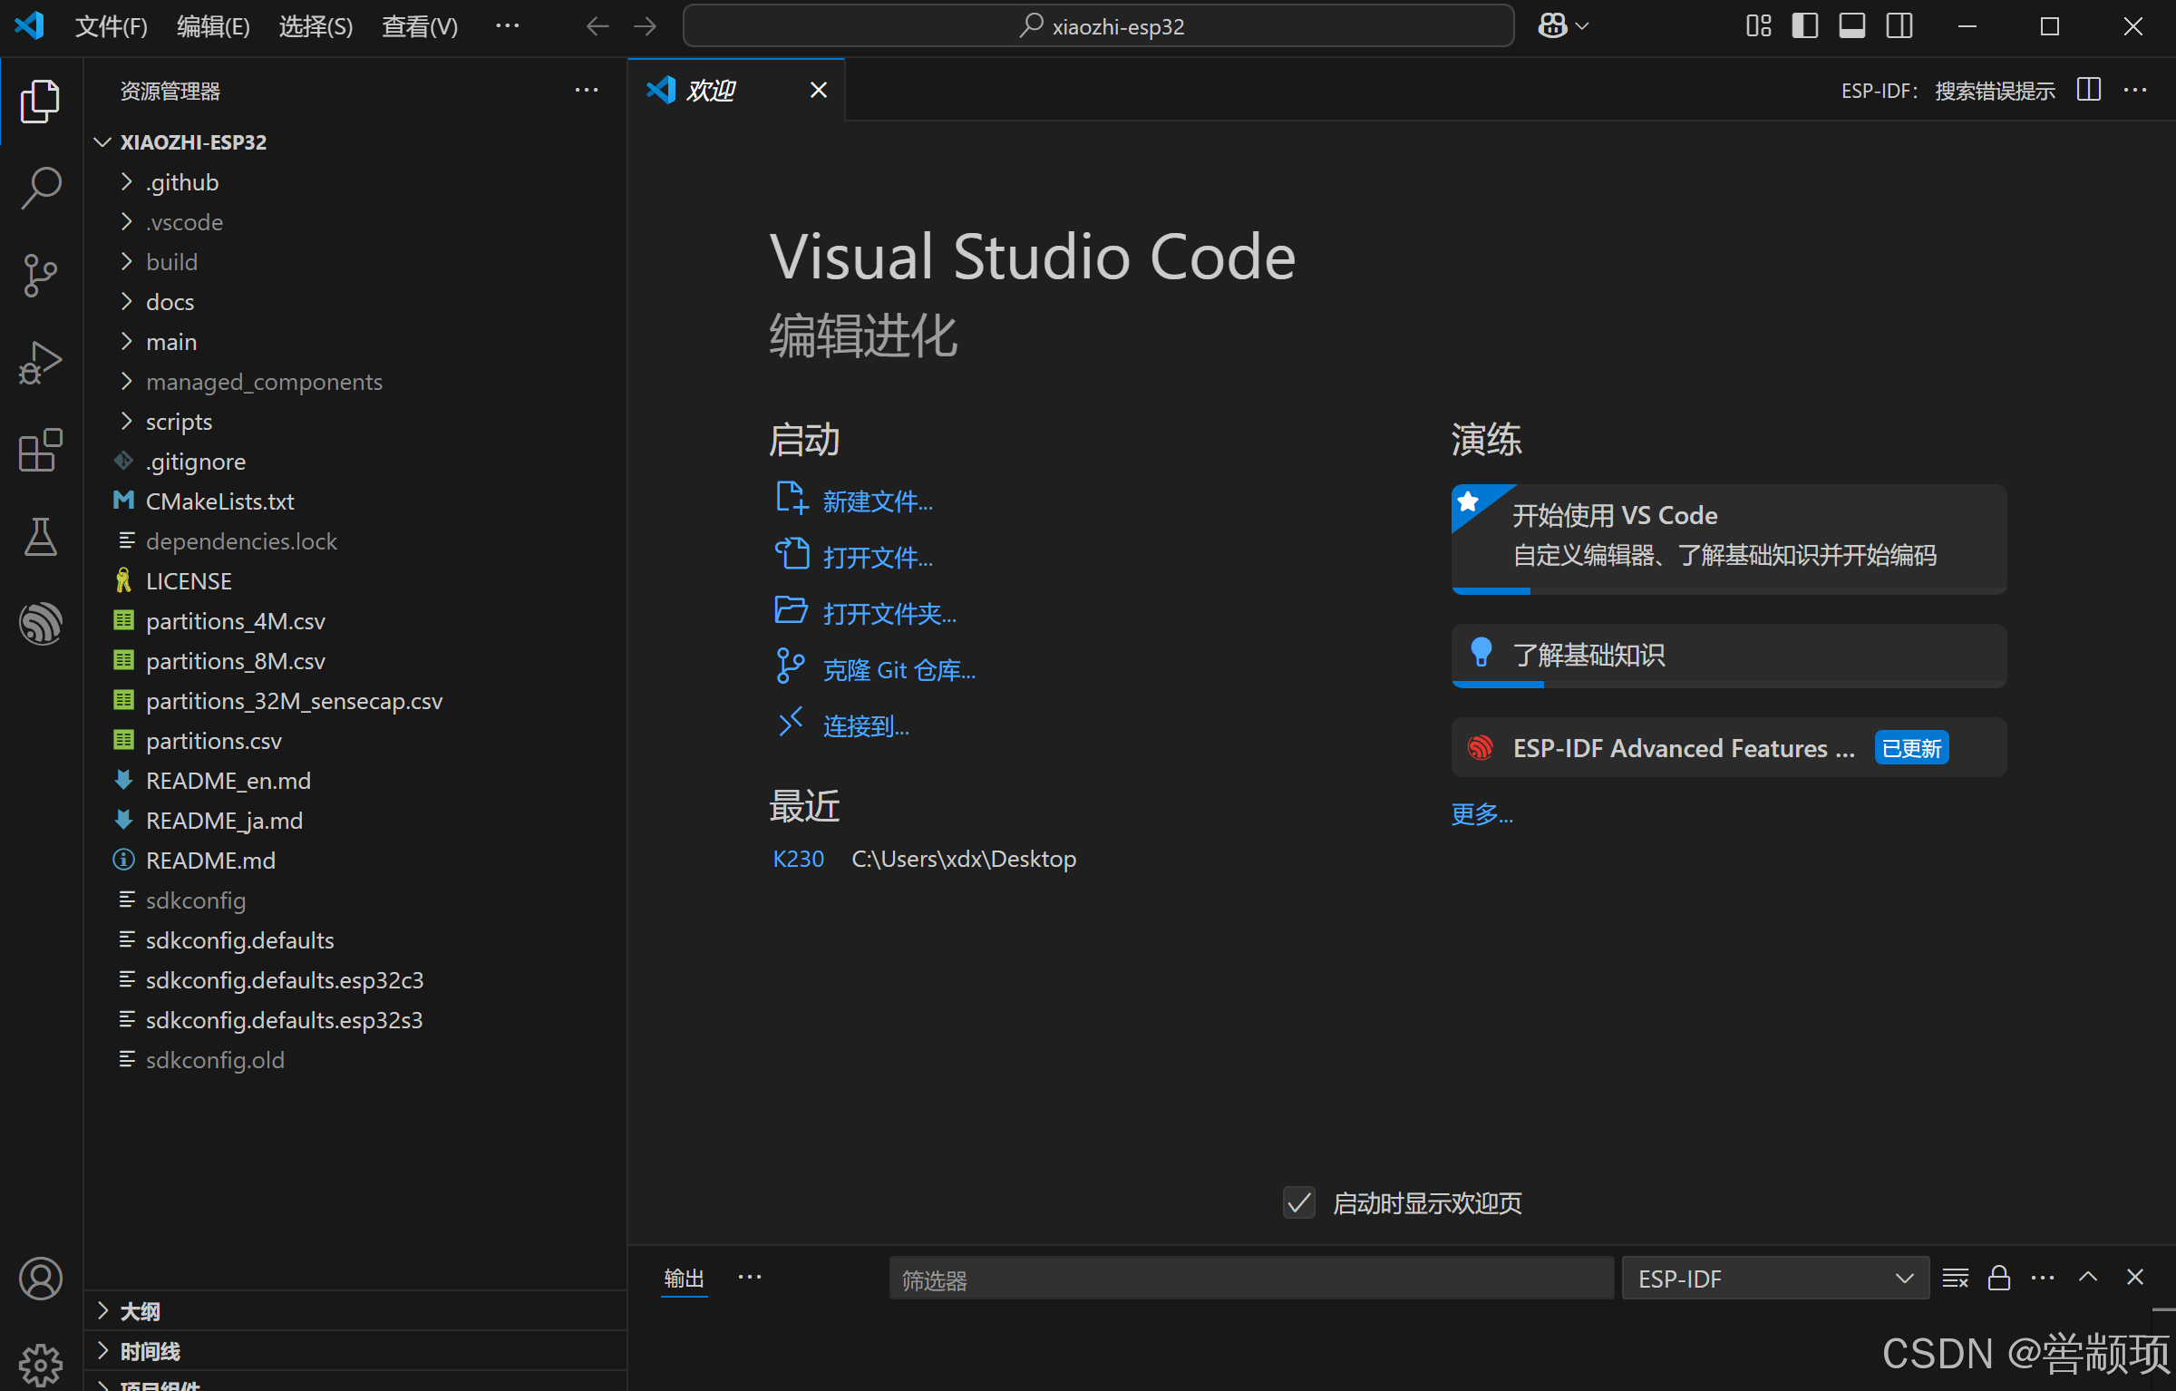This screenshot has height=1391, width=2176.
Task: Click the Copilot icon in title bar
Action: pyautogui.click(x=1552, y=26)
